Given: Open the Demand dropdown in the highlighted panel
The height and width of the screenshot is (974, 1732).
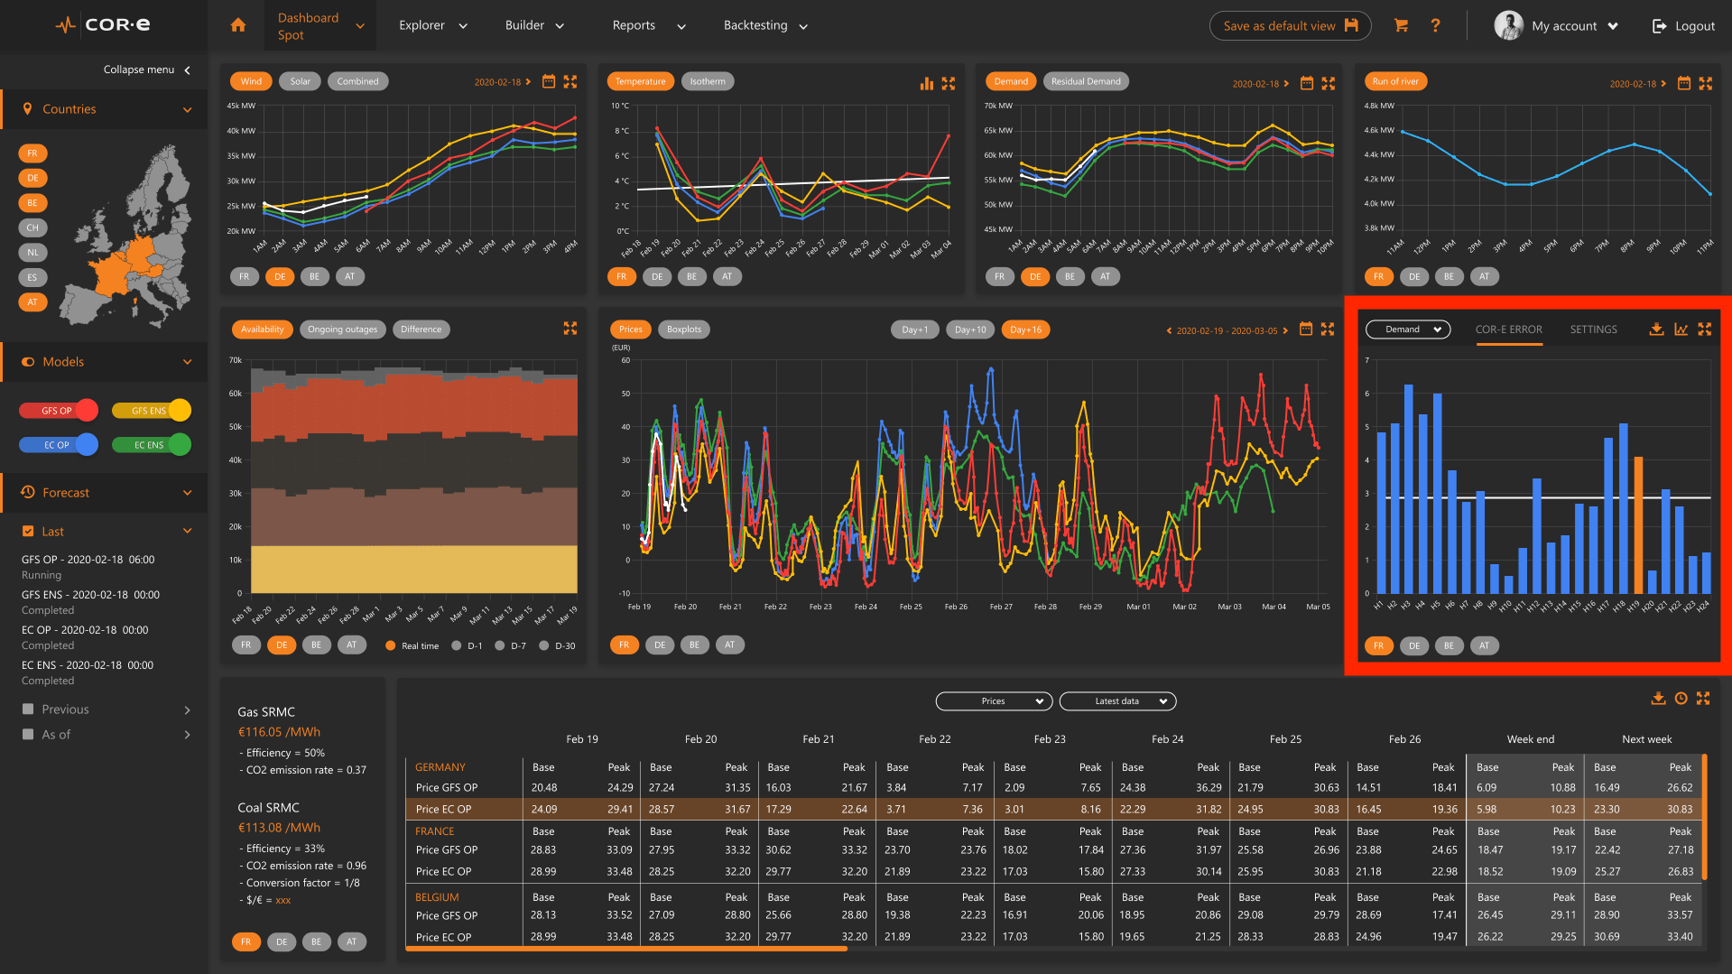Looking at the screenshot, I should pyautogui.click(x=1407, y=329).
